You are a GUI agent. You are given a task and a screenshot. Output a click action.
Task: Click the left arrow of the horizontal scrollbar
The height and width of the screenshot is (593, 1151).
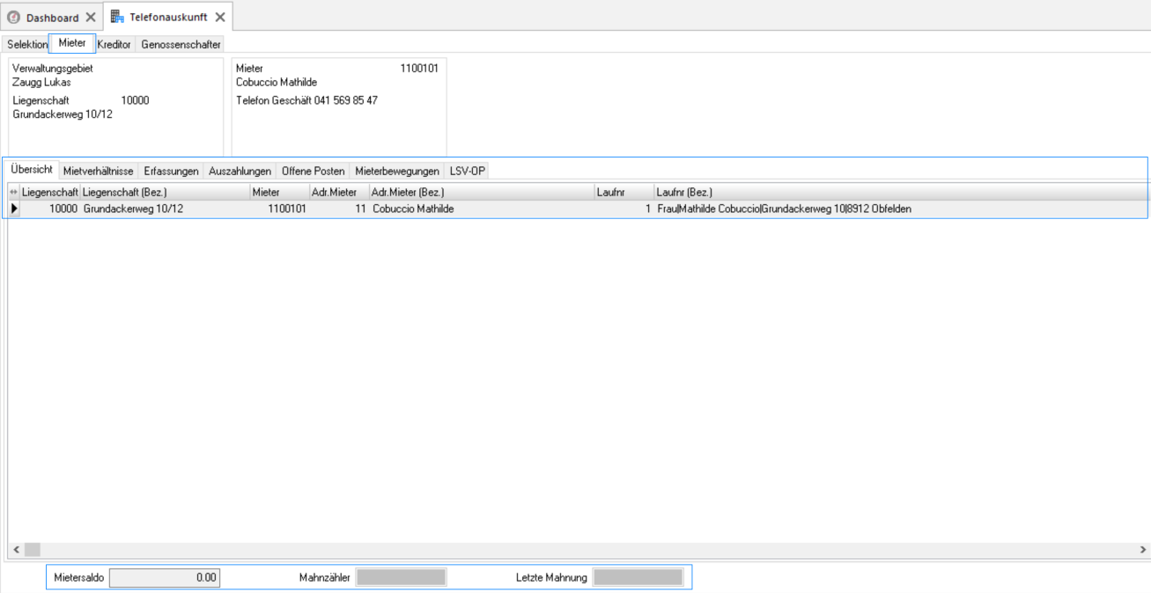pos(17,549)
